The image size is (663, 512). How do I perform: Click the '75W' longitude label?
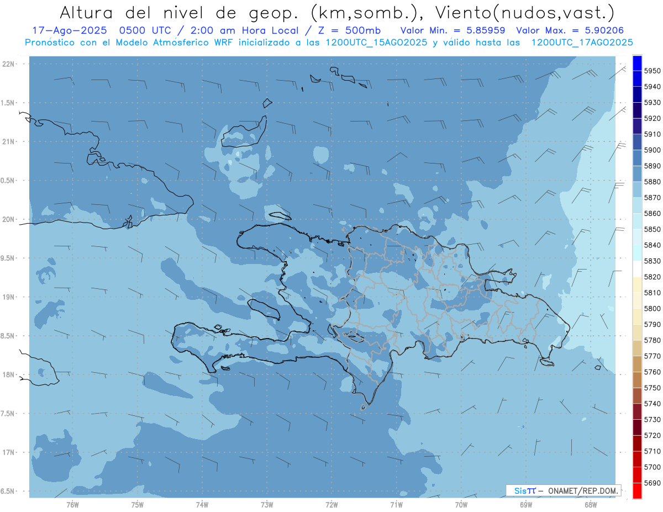137,505
